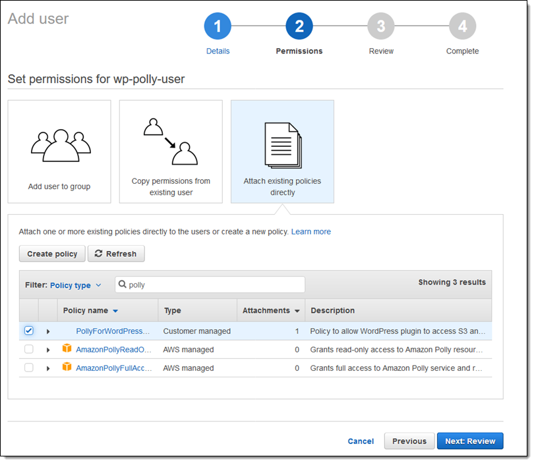Check the AmazonPollyFullAccess policy checkbox
Image resolution: width=534 pixels, height=463 pixels.
click(x=29, y=368)
